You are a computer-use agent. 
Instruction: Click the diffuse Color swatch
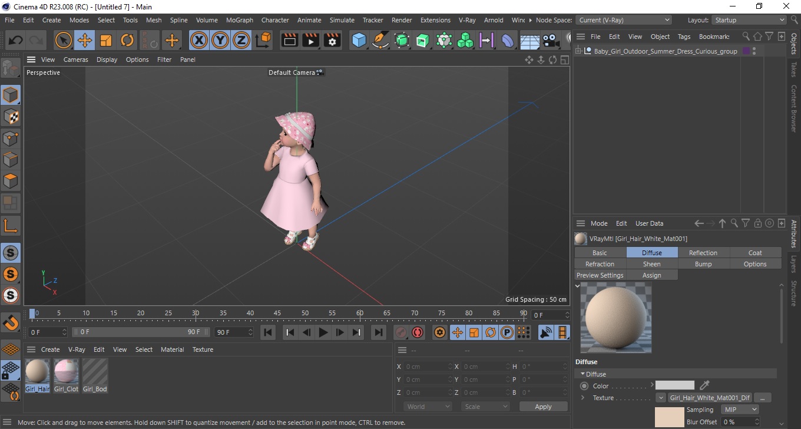(x=675, y=385)
